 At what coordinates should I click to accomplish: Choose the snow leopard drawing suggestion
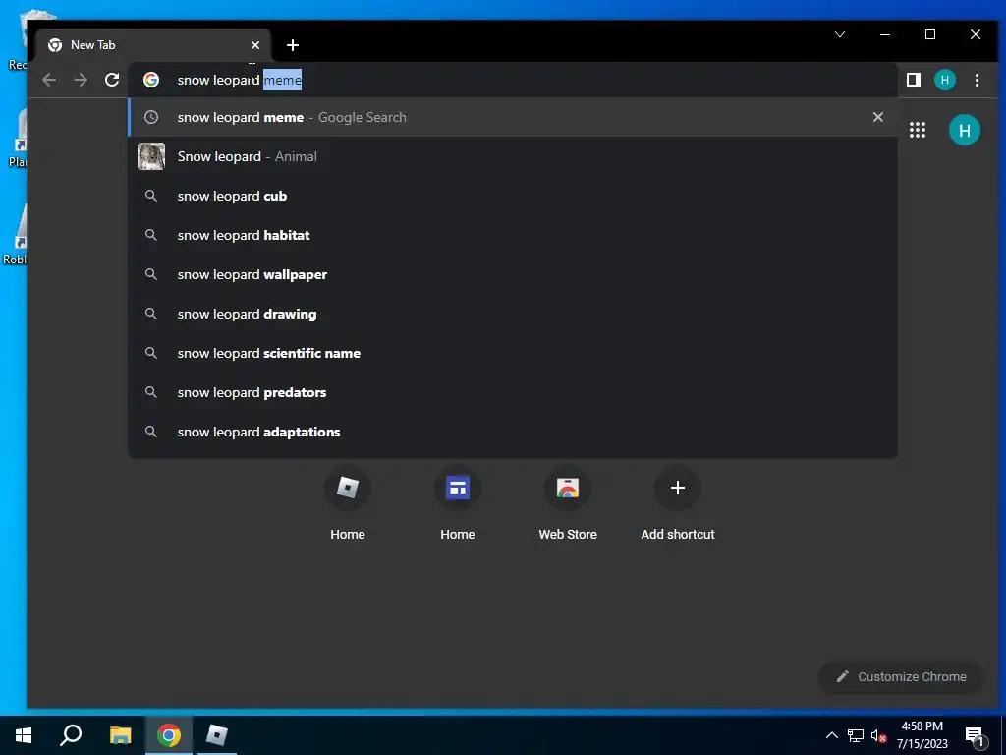(513, 314)
